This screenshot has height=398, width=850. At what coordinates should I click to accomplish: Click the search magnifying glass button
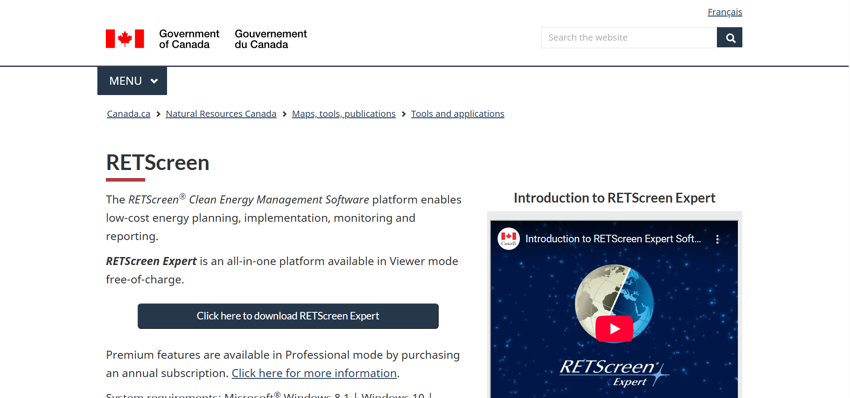click(x=729, y=37)
